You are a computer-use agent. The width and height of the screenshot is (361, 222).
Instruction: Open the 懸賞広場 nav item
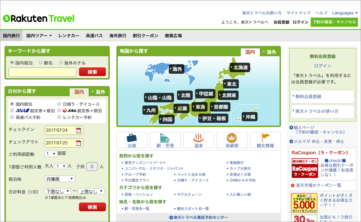(x=173, y=36)
